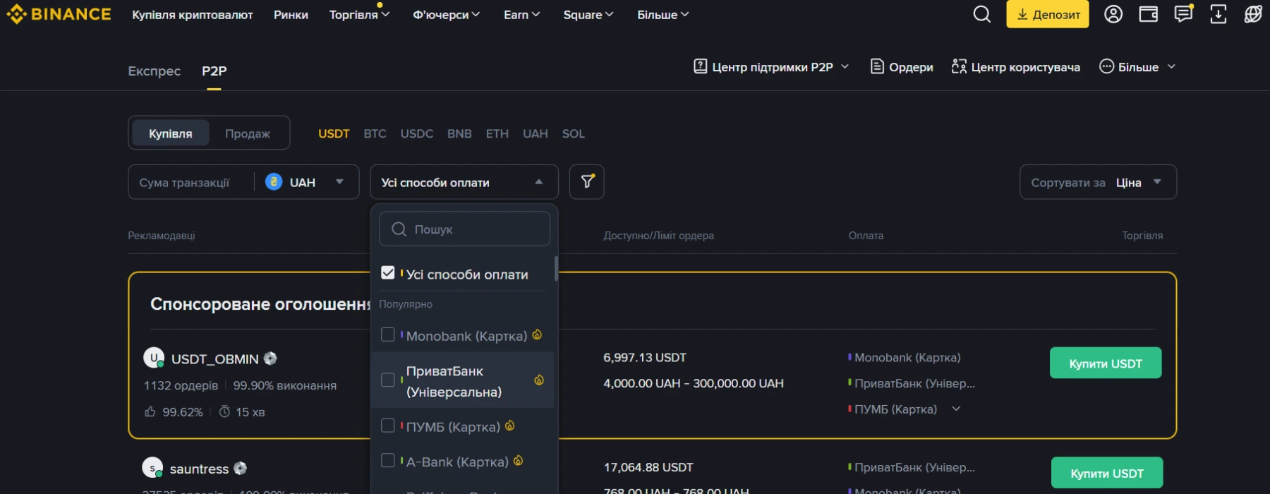Open the Ринки link
This screenshot has width=1270, height=494.
tap(291, 14)
